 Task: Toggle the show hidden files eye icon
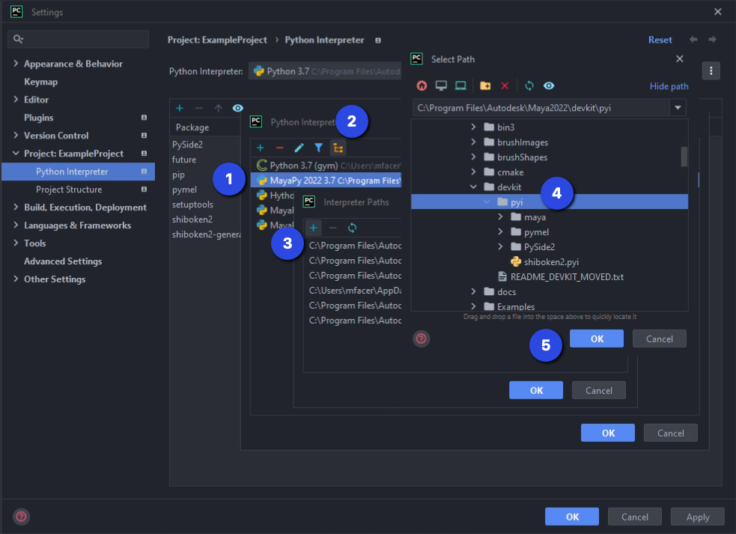pos(549,86)
